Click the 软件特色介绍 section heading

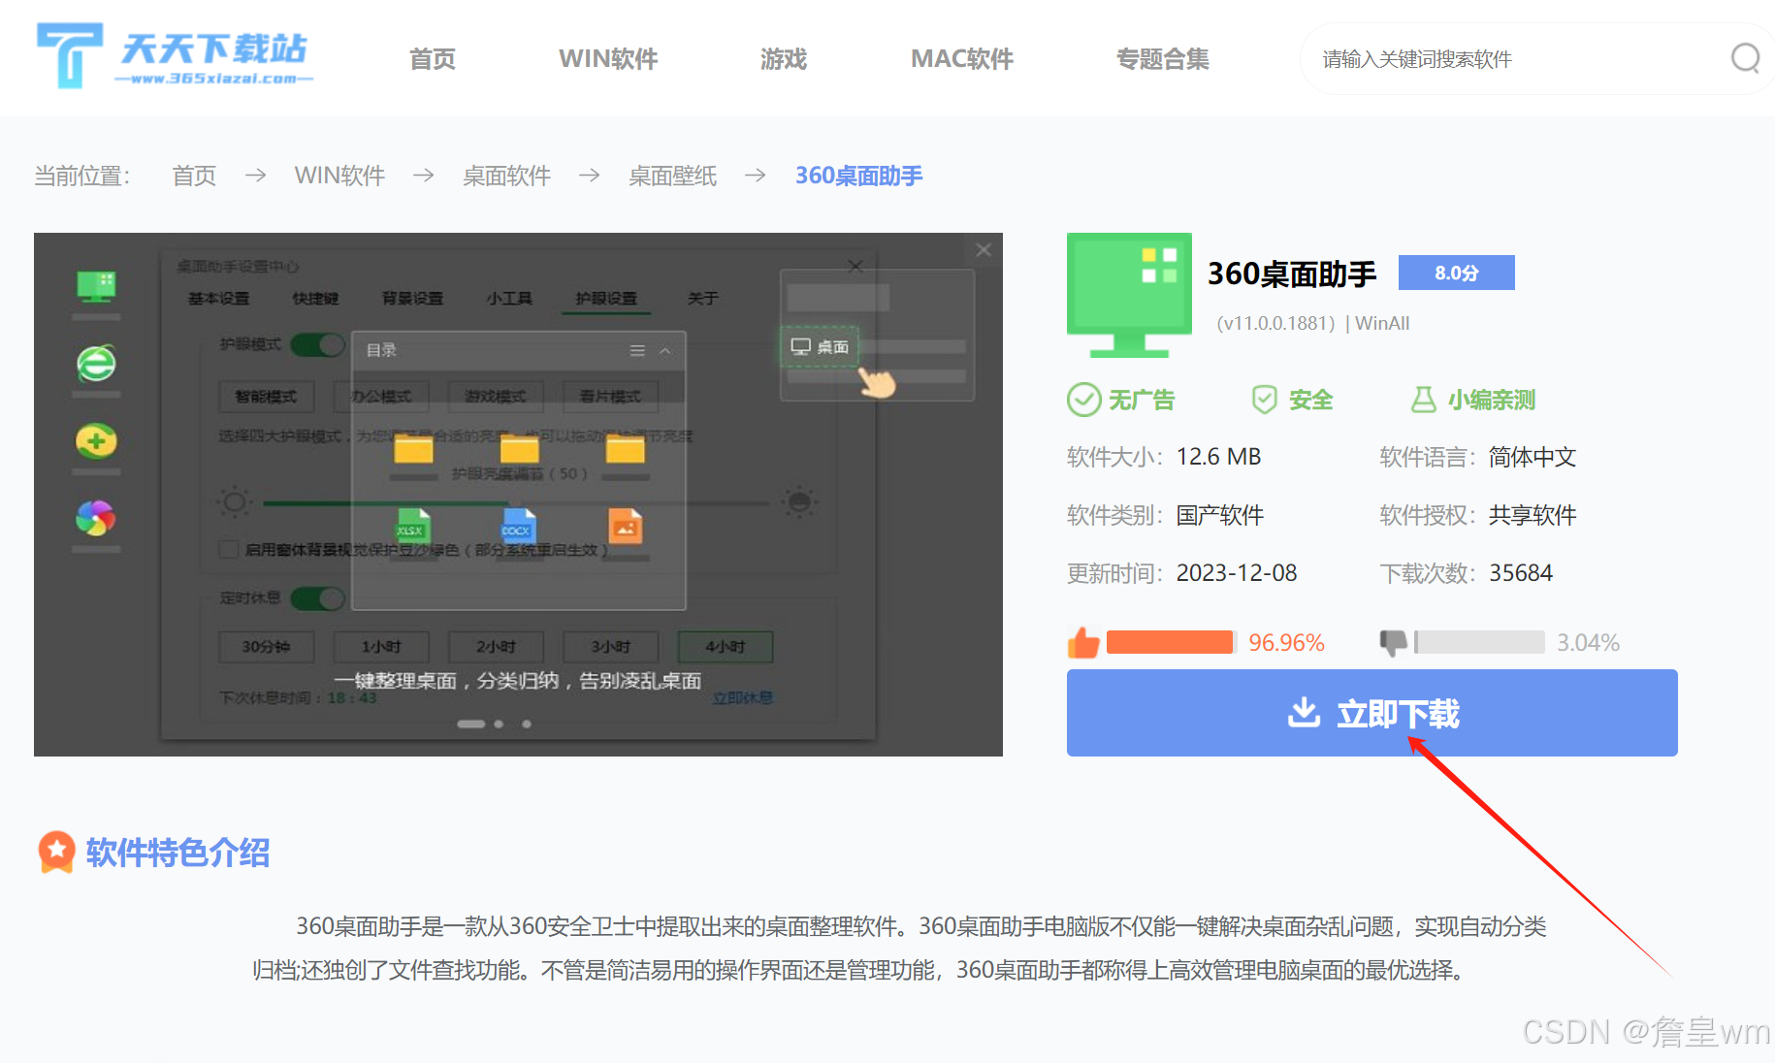177,853
